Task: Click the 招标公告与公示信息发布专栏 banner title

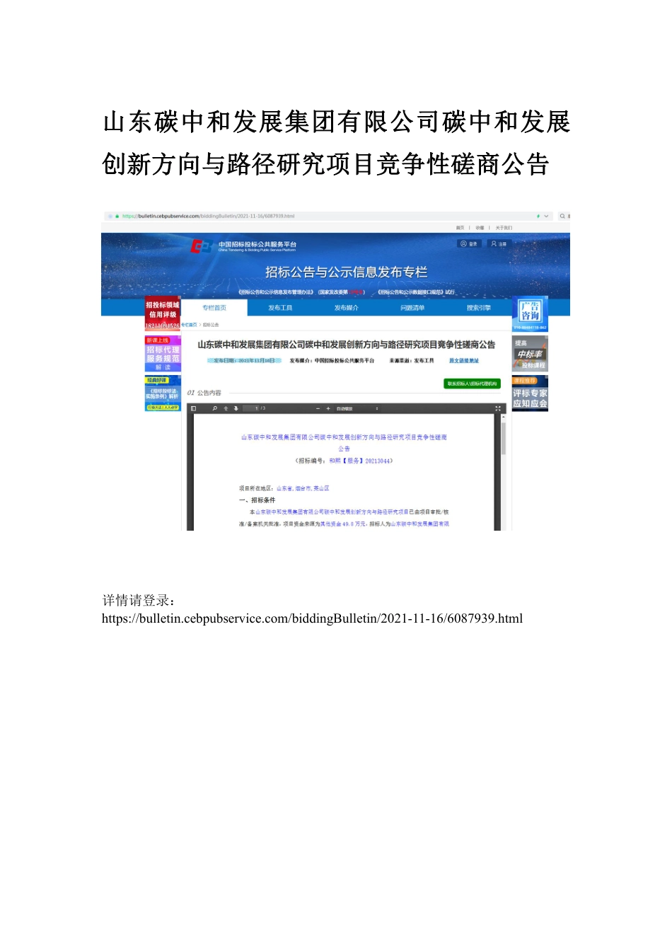Action: point(346,272)
